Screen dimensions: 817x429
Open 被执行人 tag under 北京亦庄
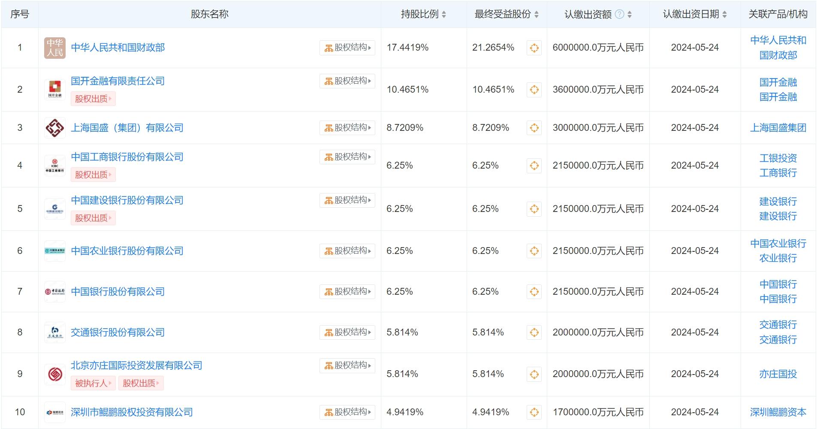point(93,383)
